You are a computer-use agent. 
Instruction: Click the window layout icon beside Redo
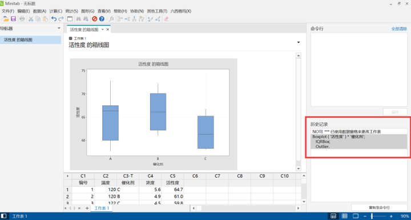[70, 19]
